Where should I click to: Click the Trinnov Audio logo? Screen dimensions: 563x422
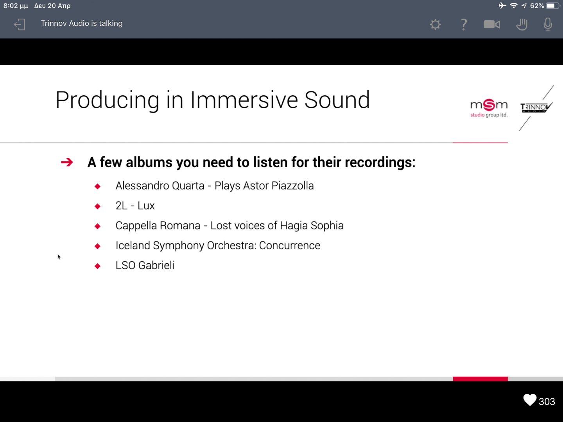pos(536,107)
